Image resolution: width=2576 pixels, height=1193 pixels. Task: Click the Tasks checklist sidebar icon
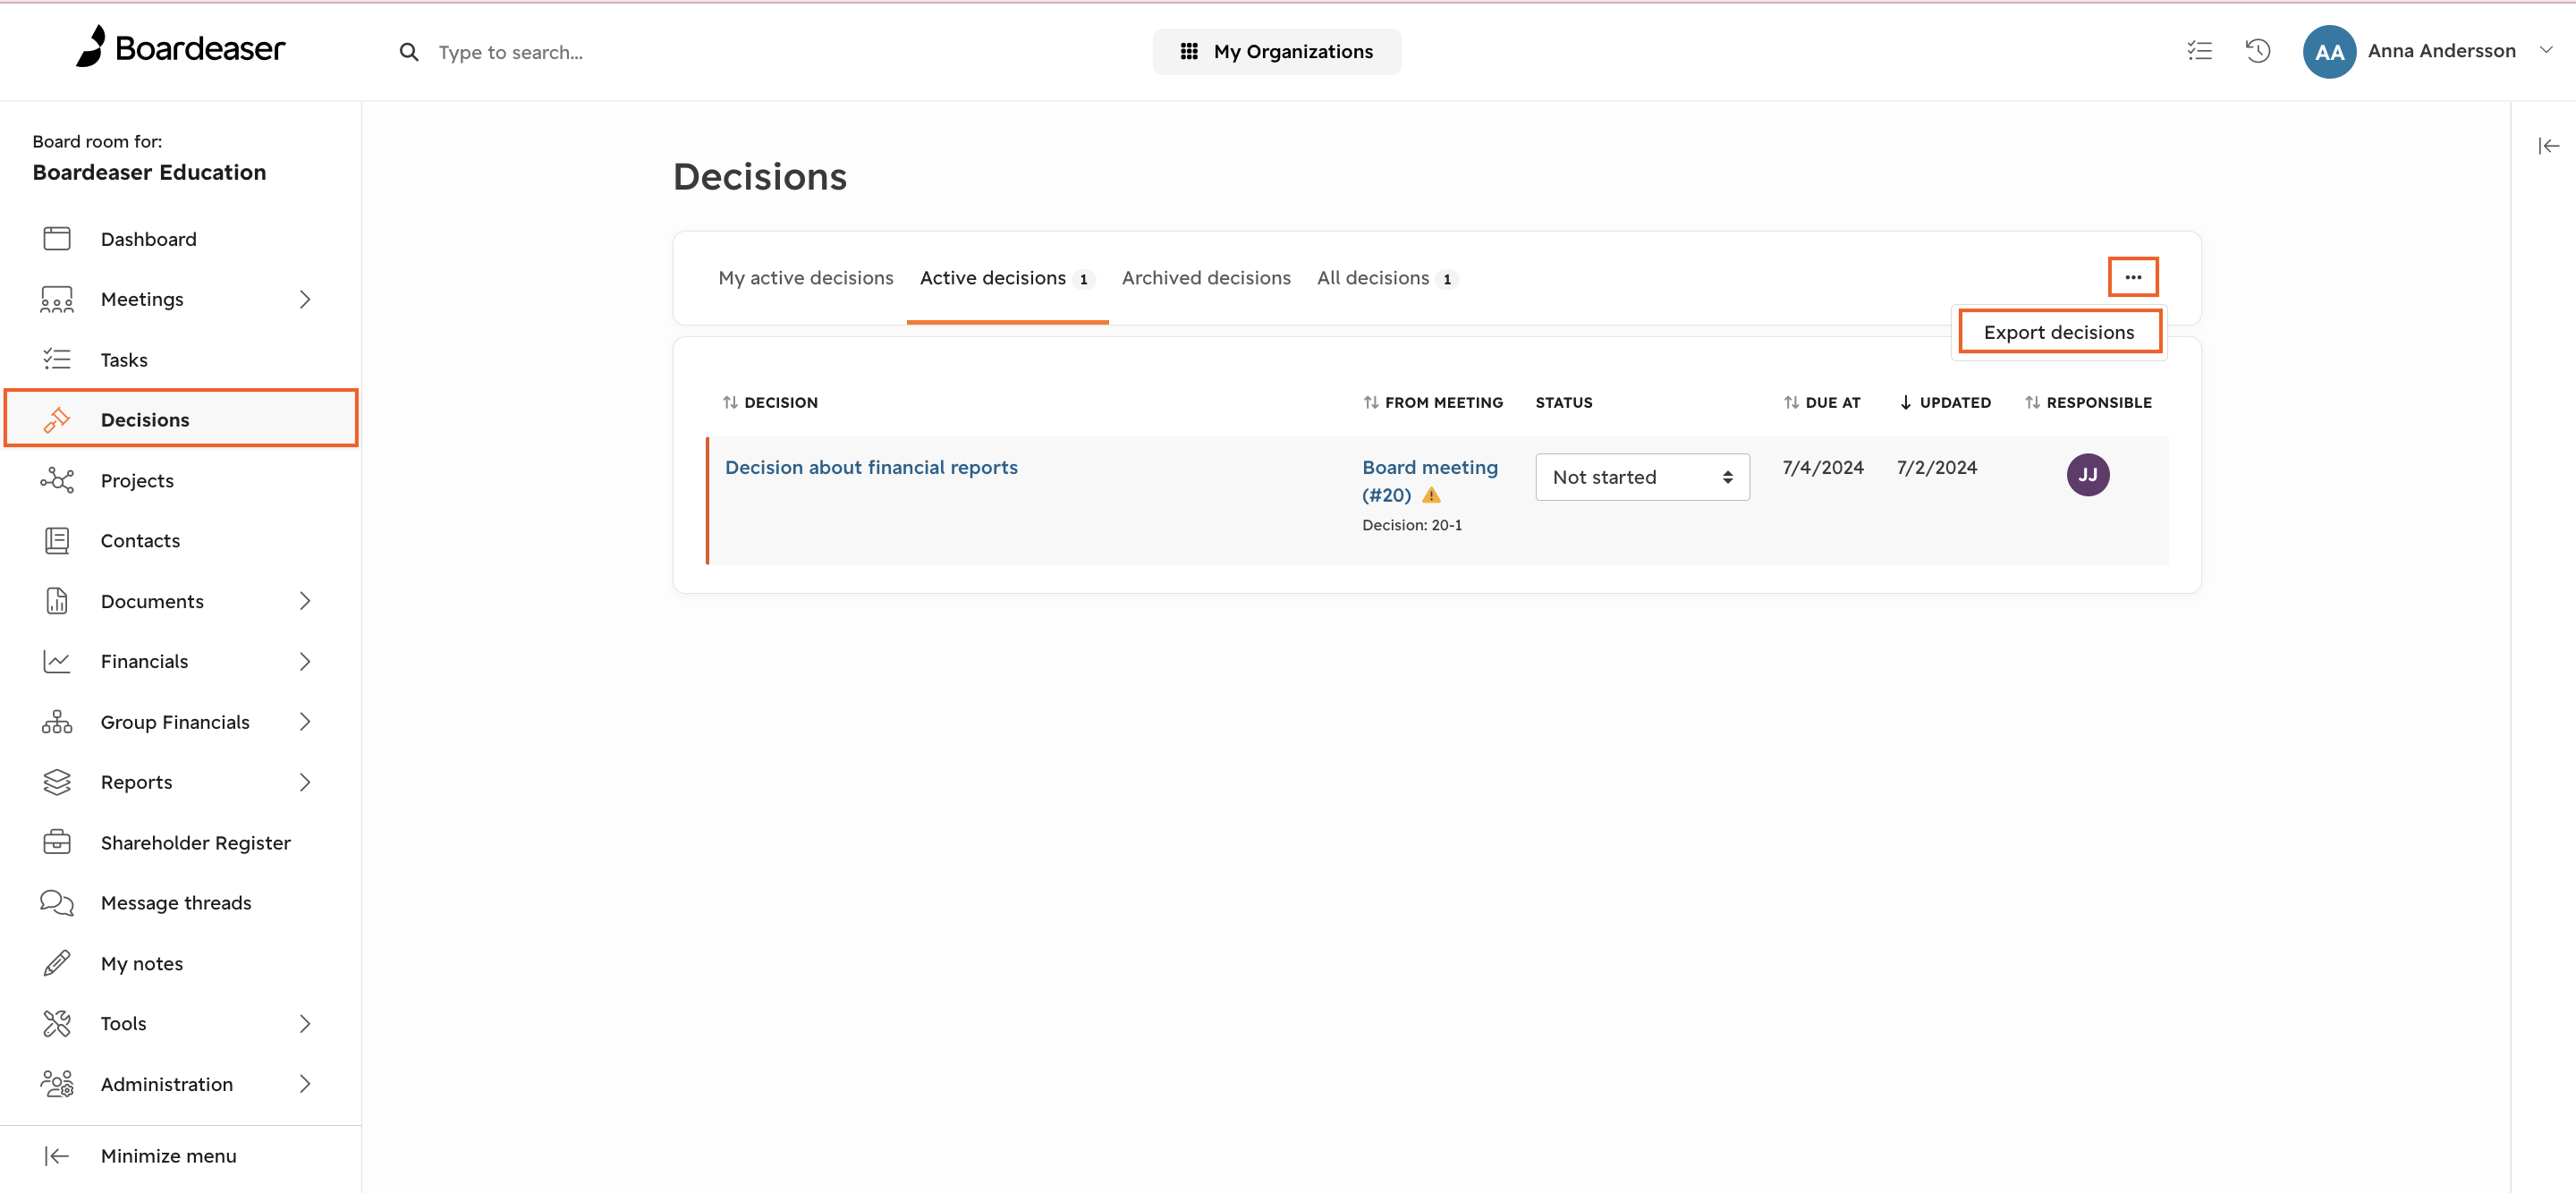(x=57, y=359)
